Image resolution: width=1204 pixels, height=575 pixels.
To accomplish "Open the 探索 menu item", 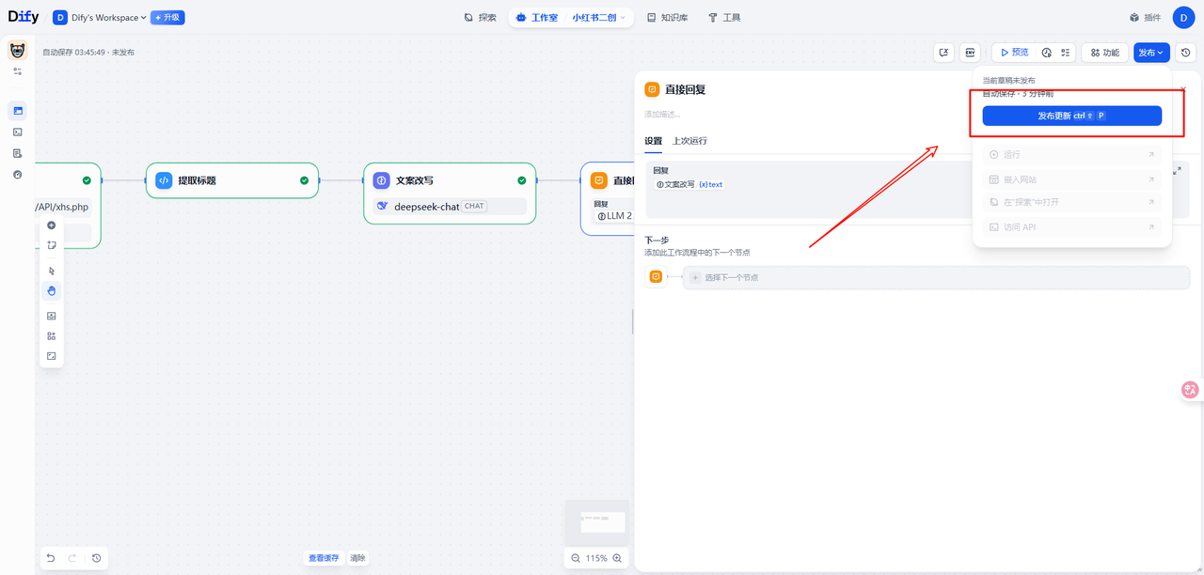I will pos(480,18).
